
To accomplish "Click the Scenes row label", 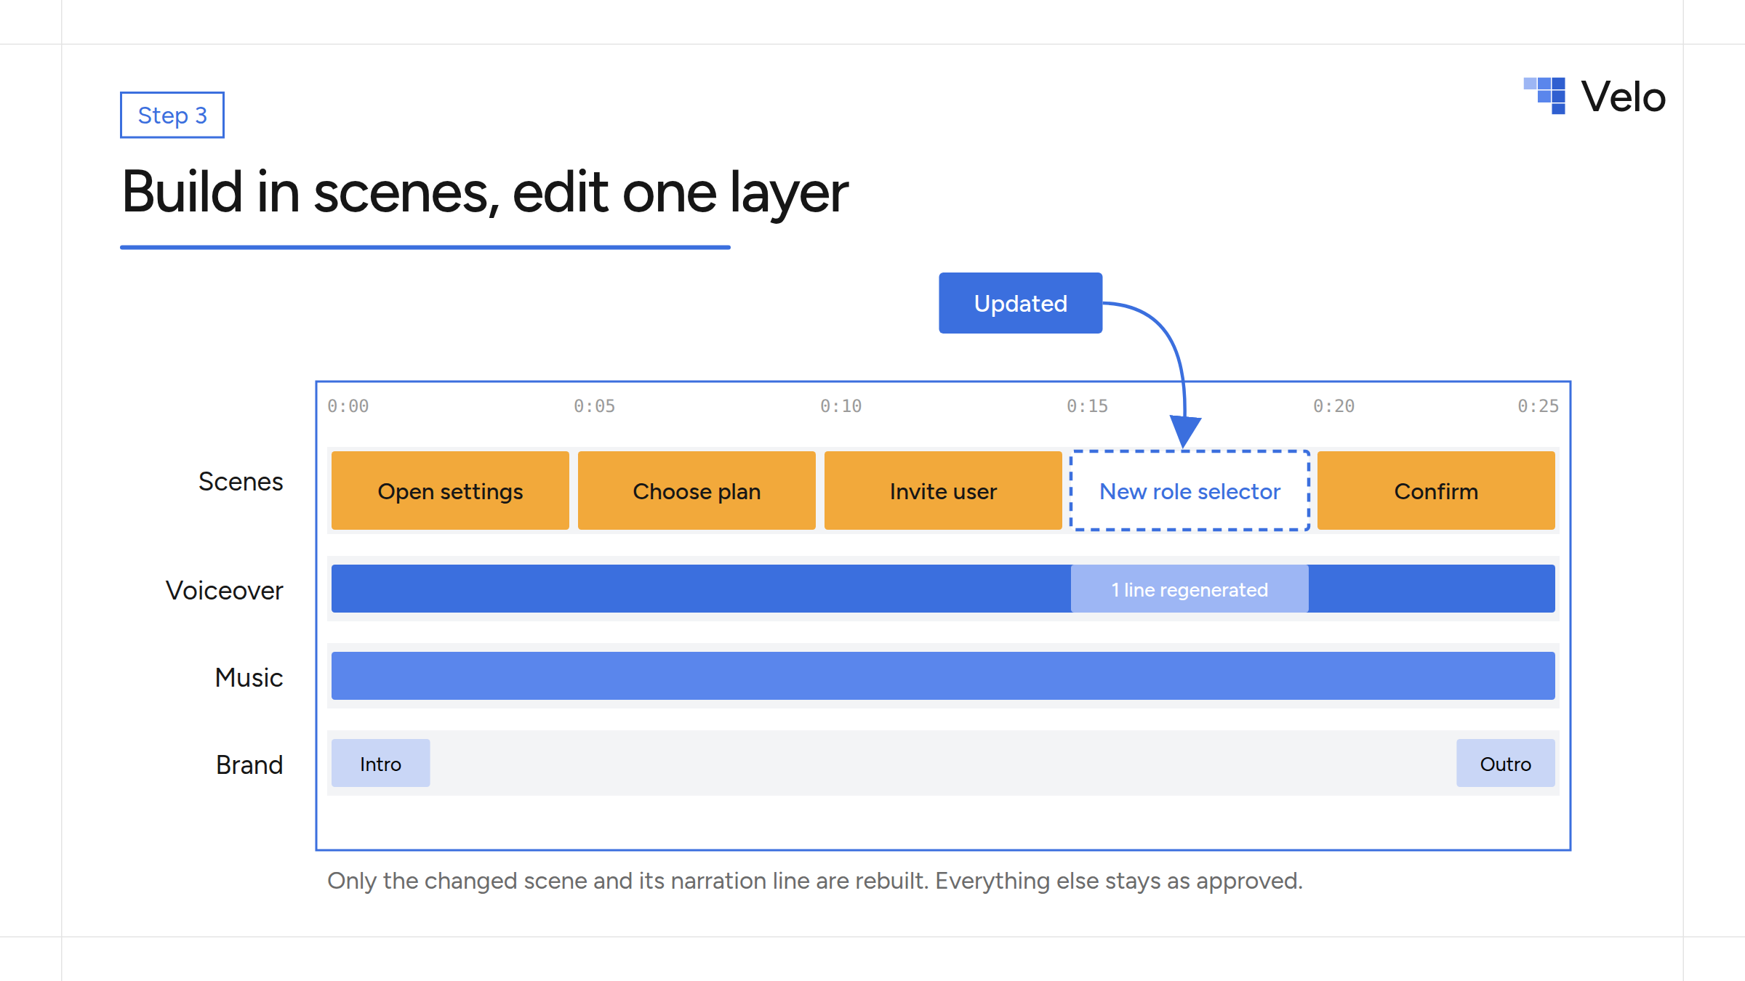I will point(241,481).
